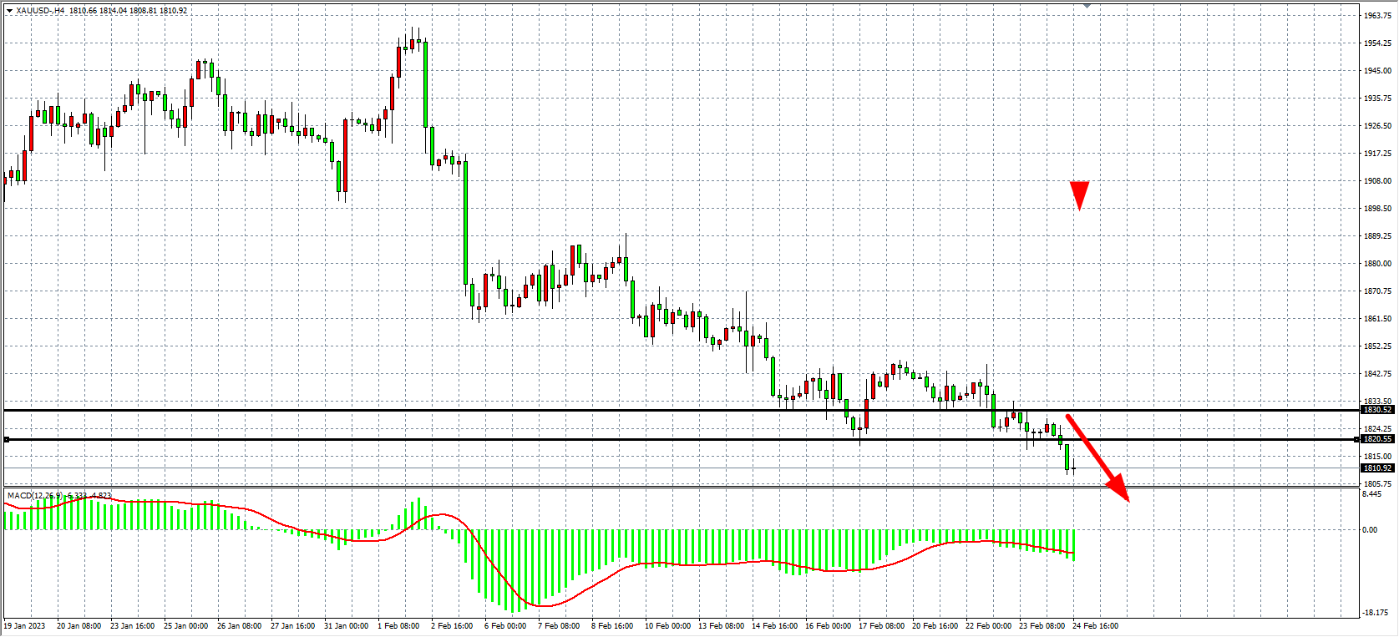1399x637 pixels.
Task: Click the current price 1810.92 label
Action: (1377, 468)
